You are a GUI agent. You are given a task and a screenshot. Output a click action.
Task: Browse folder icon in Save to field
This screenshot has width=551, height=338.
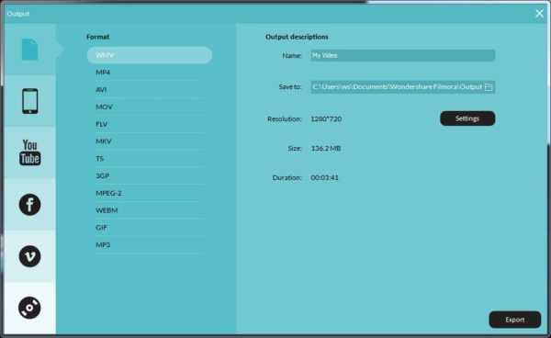[489, 87]
